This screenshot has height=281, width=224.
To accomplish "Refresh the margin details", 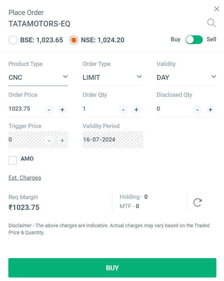I will pyautogui.click(x=197, y=203).
